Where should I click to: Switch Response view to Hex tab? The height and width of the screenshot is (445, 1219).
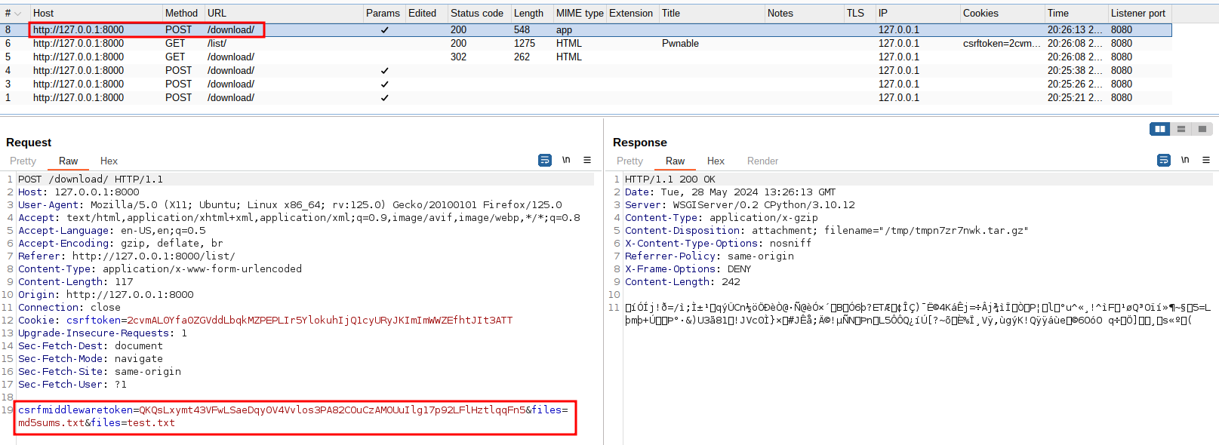[716, 161]
